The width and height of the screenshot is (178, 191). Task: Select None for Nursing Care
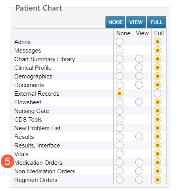tap(120, 111)
